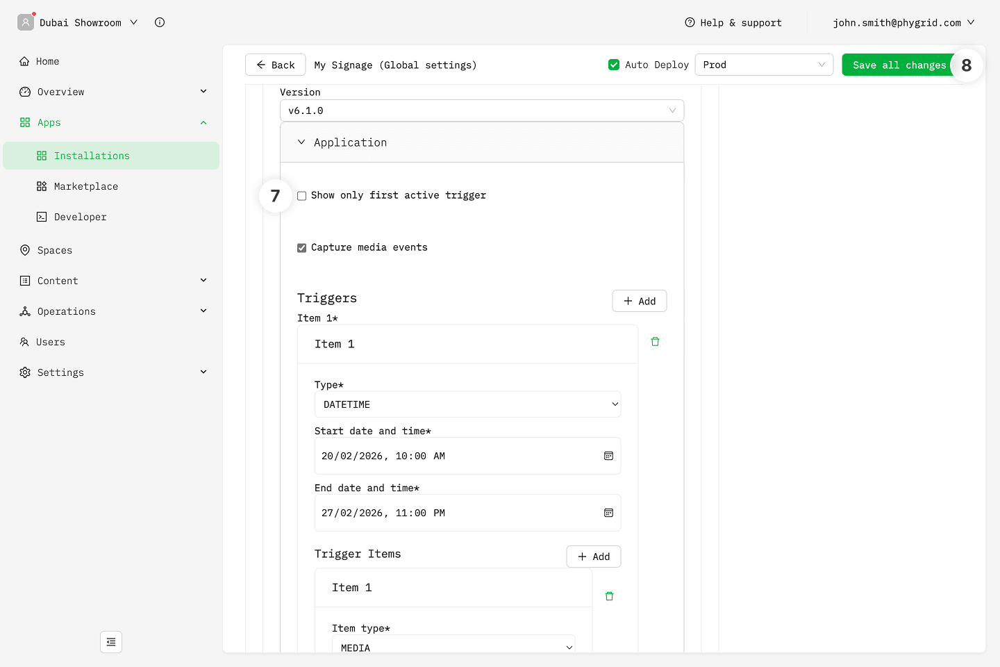Viewport: 1000px width, 667px height.
Task: Open calendar picker for Start date and time
Action: coord(608,456)
